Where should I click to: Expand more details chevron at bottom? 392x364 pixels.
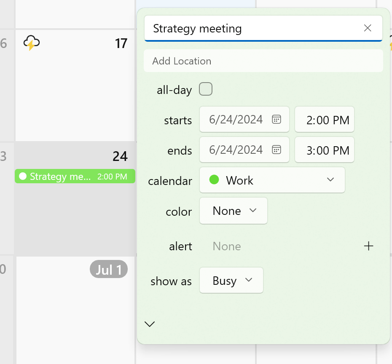click(150, 324)
